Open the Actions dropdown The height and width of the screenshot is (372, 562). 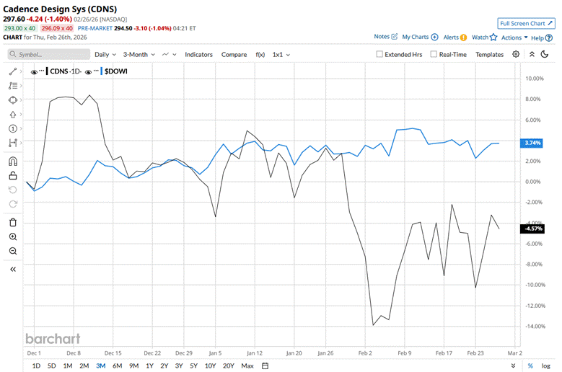[514, 37]
